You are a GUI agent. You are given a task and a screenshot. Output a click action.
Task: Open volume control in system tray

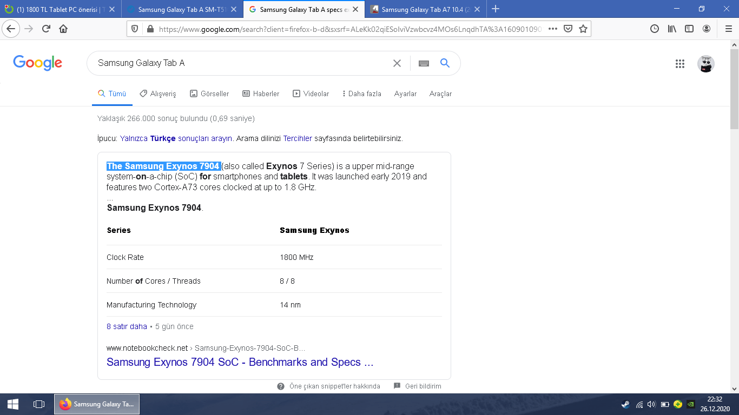[x=651, y=404]
